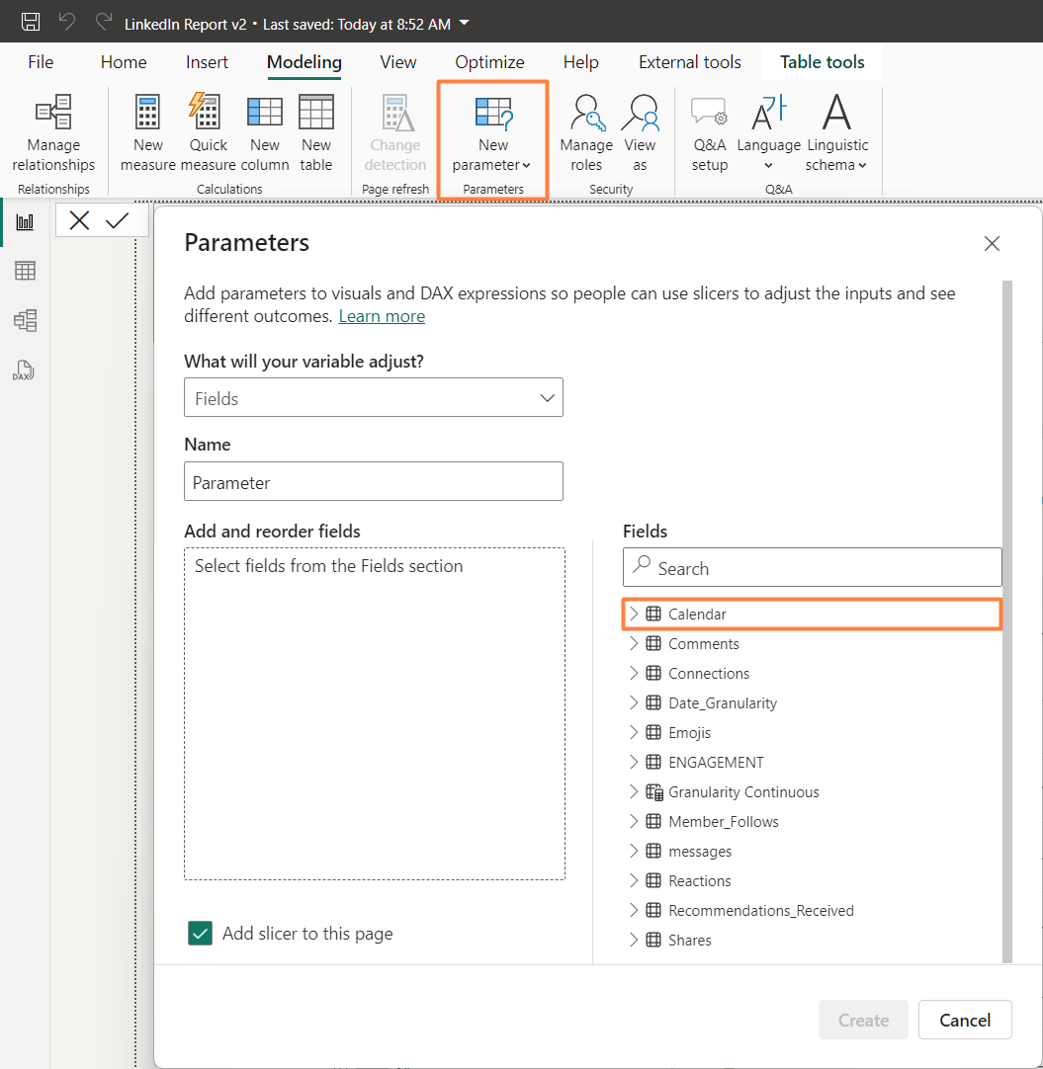Switch to Model view in the sidebar
The height and width of the screenshot is (1069, 1043).
(23, 319)
